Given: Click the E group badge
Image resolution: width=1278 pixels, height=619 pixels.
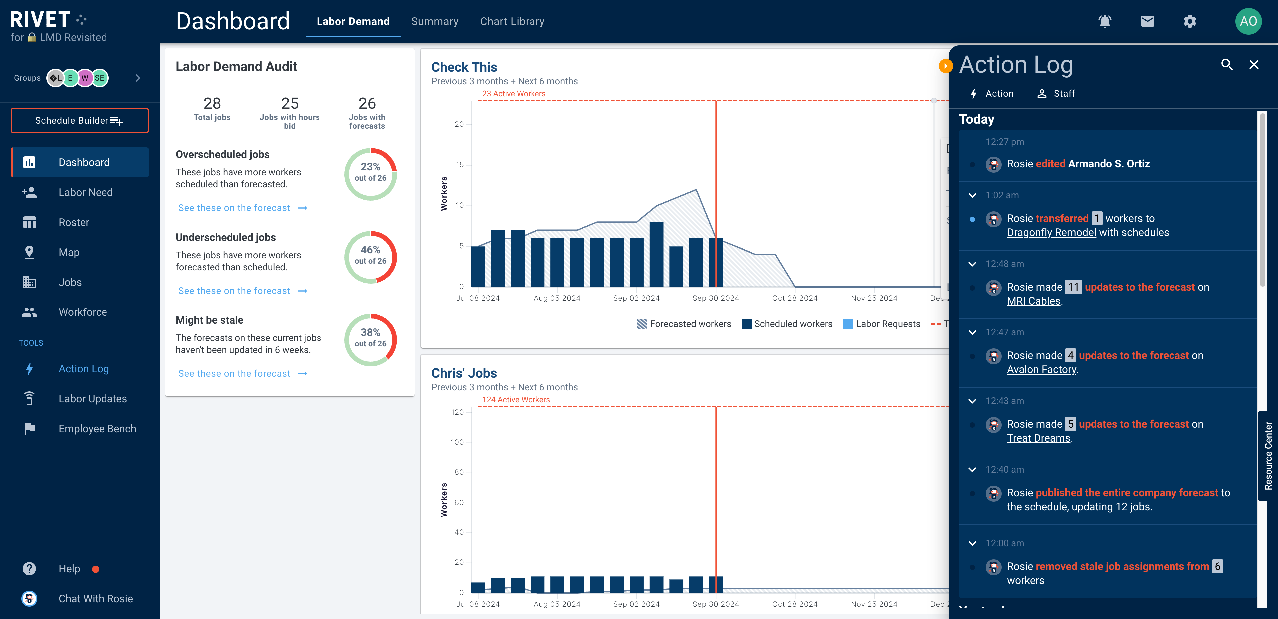Looking at the screenshot, I should click(70, 78).
